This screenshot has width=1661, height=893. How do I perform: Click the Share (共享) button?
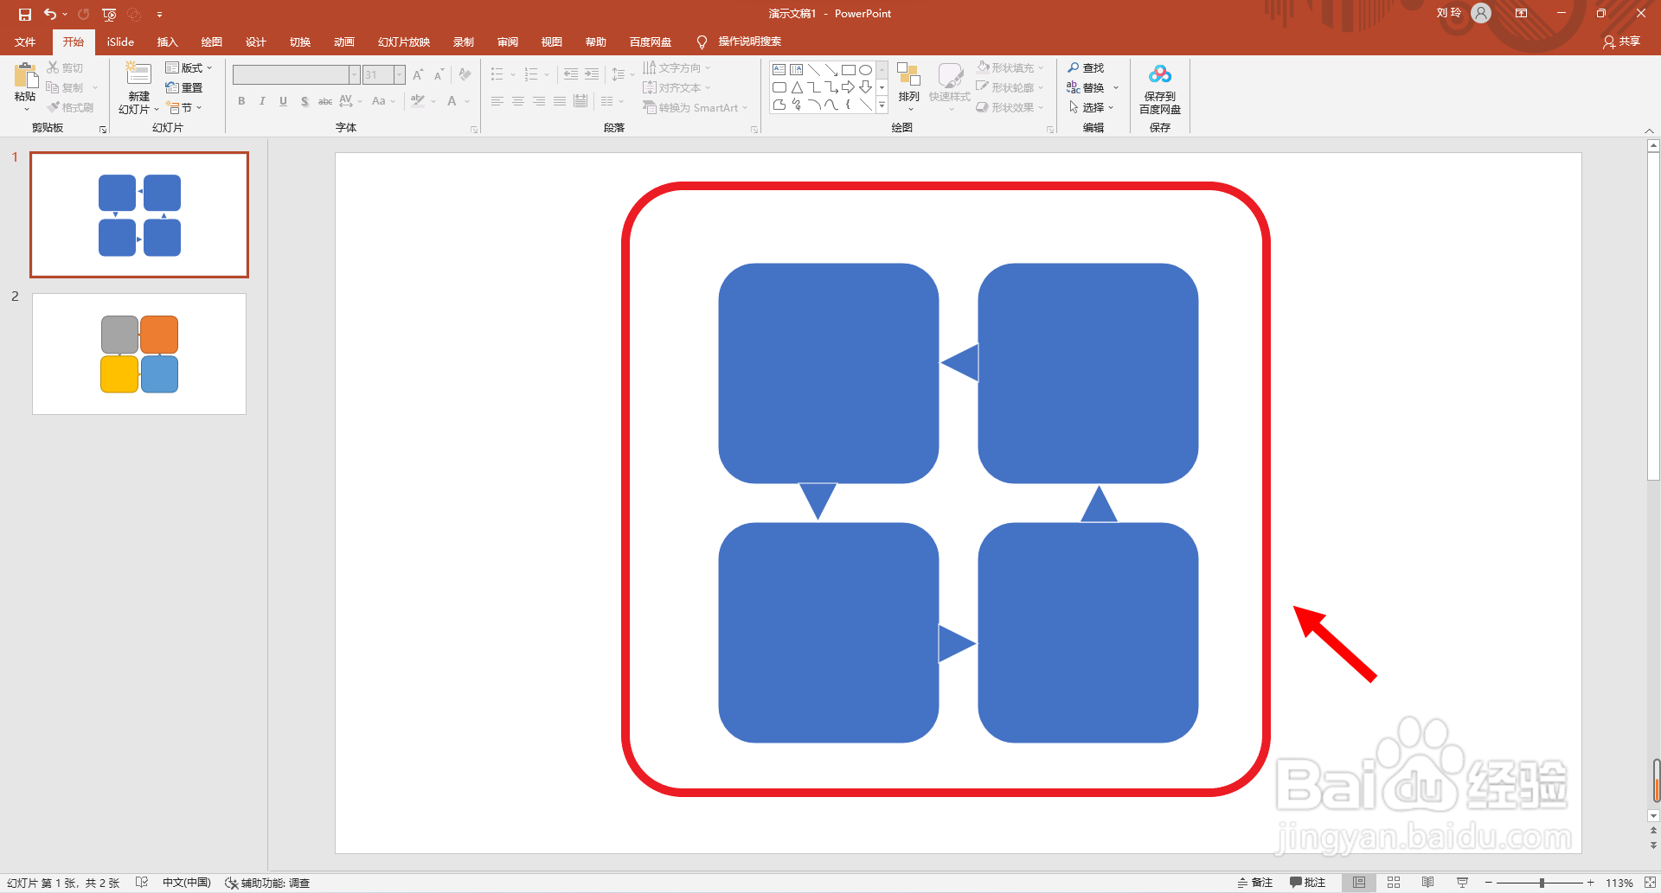[1622, 41]
